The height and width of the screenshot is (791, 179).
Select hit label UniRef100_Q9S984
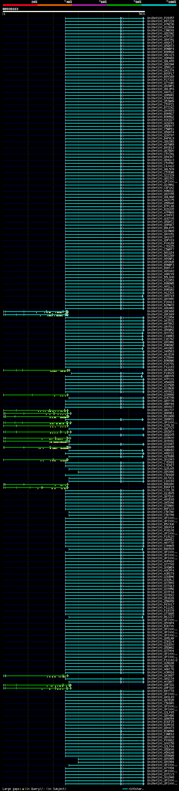161,762
